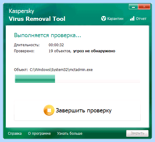Click the scan progress bar
This screenshot has height=142, width=155.
[x=77, y=79]
